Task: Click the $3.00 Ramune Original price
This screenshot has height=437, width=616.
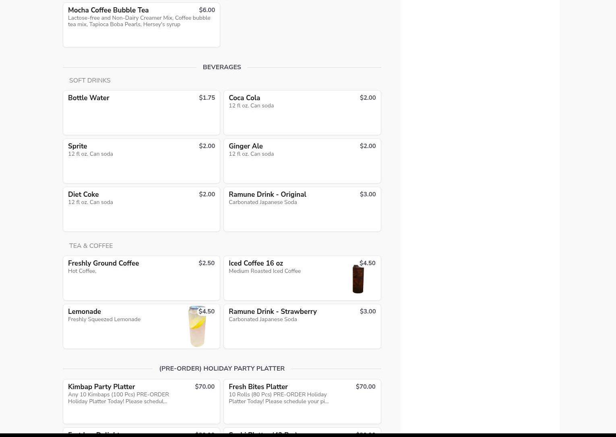Action: click(368, 194)
